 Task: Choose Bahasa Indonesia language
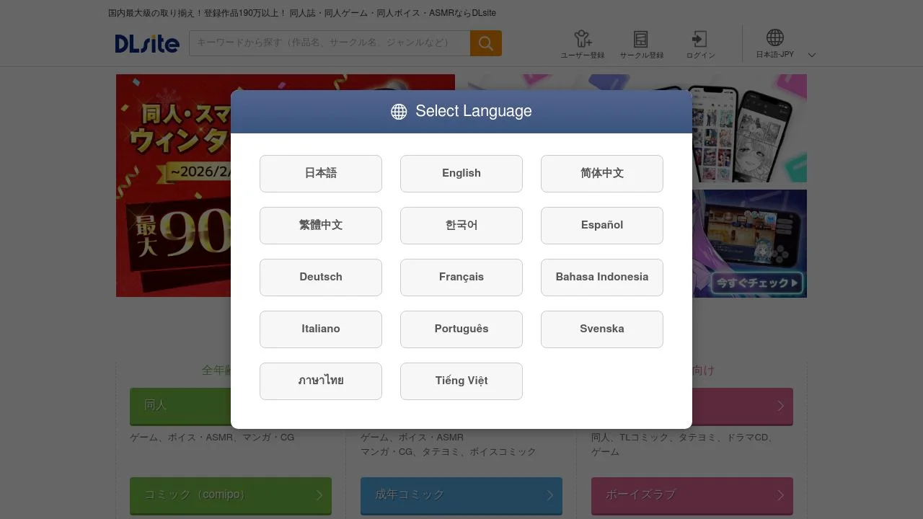point(601,277)
